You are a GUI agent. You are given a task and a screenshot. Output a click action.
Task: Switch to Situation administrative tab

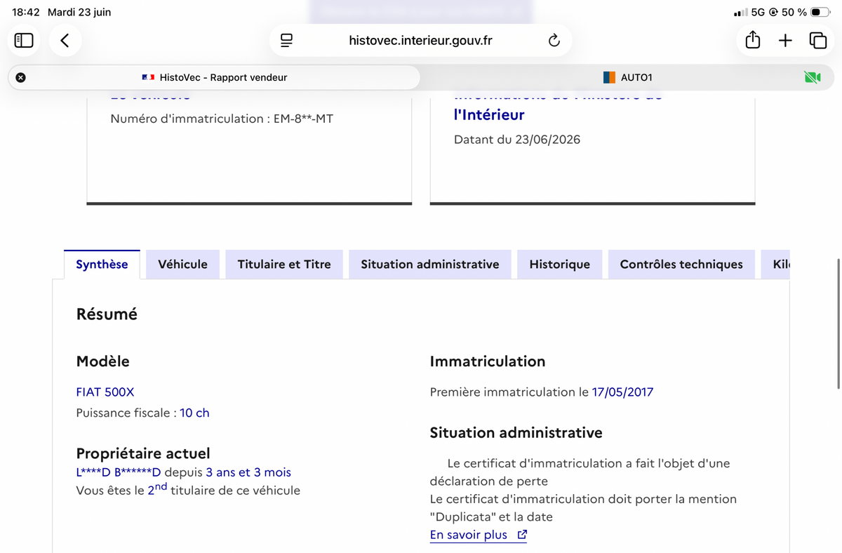click(x=430, y=265)
